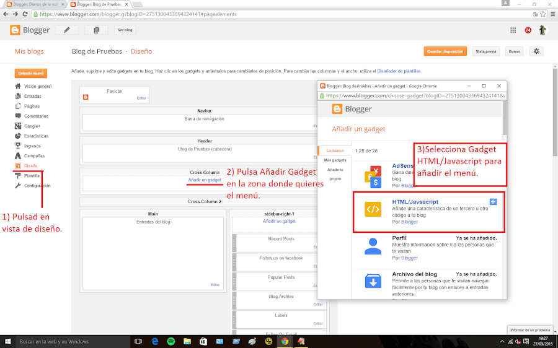Open Diseñador de plantillas link
This screenshot has height=348, width=558.
coord(399,71)
